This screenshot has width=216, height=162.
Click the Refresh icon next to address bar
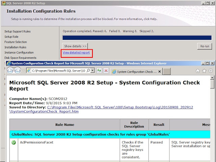(x=99, y=71)
